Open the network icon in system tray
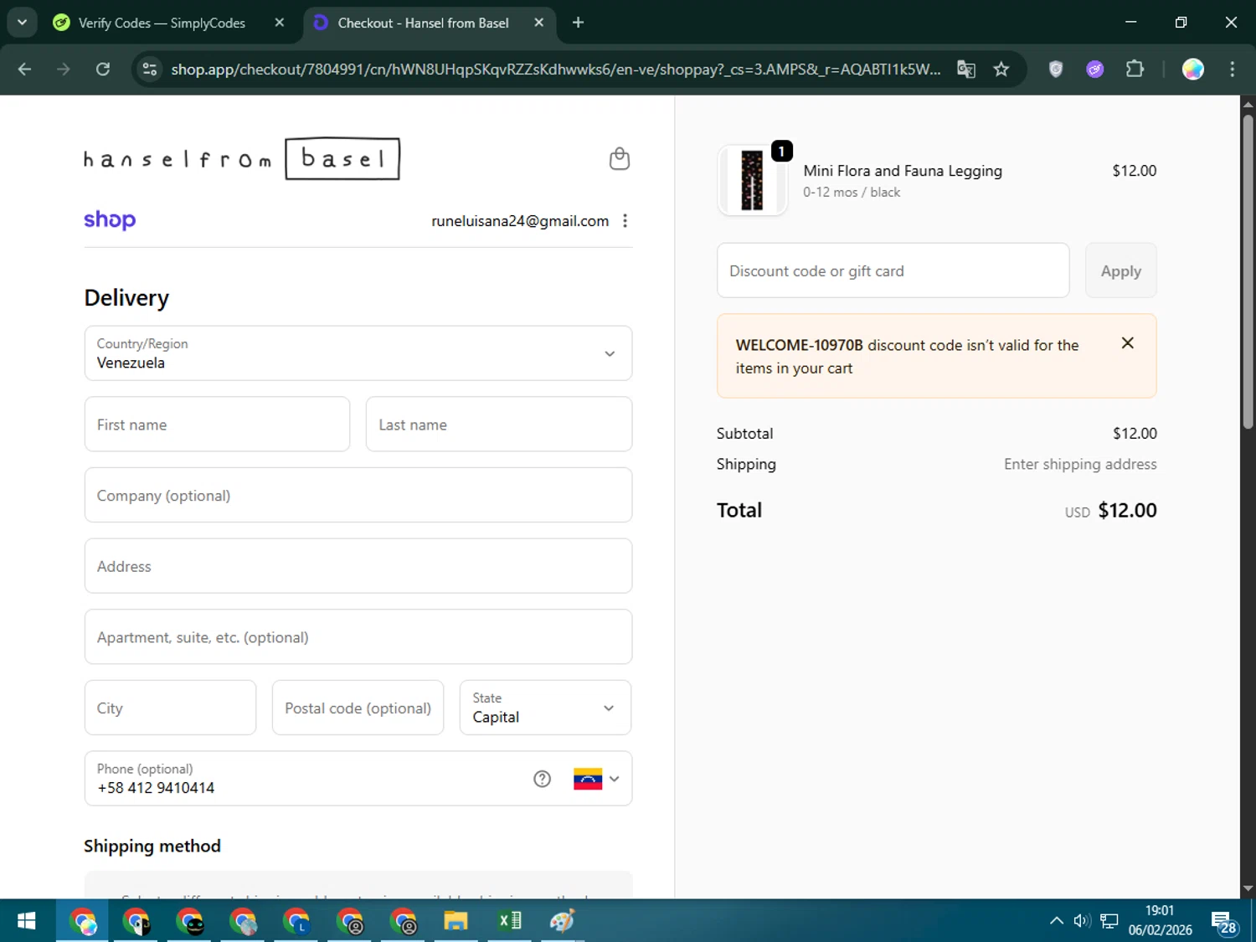Viewport: 1256px width, 942px height. pyautogui.click(x=1109, y=921)
